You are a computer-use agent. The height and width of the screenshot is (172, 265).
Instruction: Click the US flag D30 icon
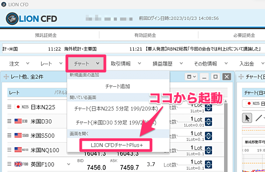pyautogui.click(x=21, y=121)
